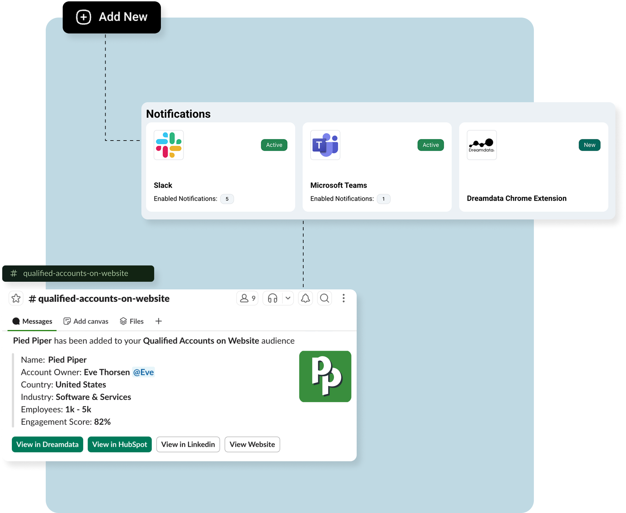The image size is (626, 513).
Task: Click the View in Dreamdata button
Action: [x=47, y=444]
